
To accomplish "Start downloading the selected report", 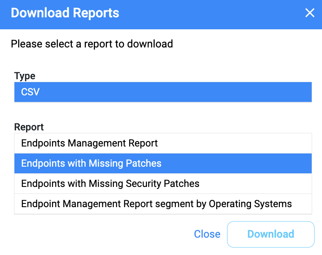I will click(271, 234).
